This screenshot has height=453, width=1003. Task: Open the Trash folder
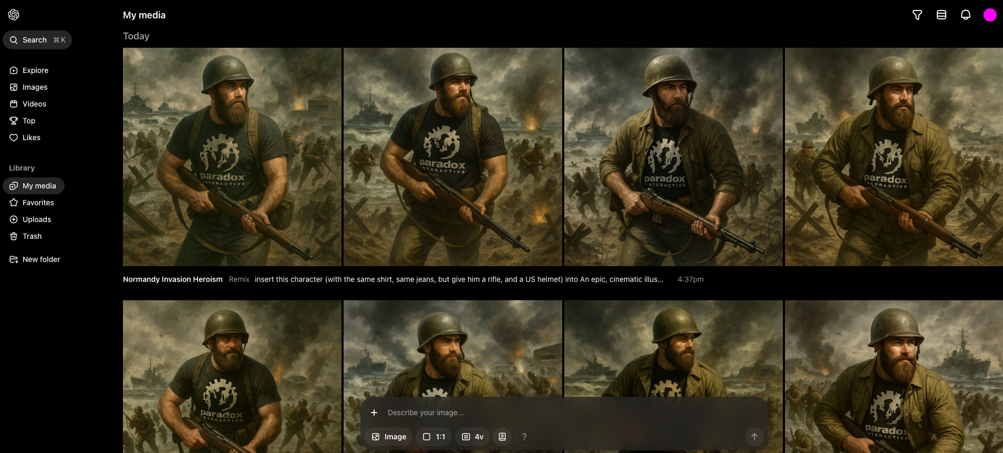(26, 236)
